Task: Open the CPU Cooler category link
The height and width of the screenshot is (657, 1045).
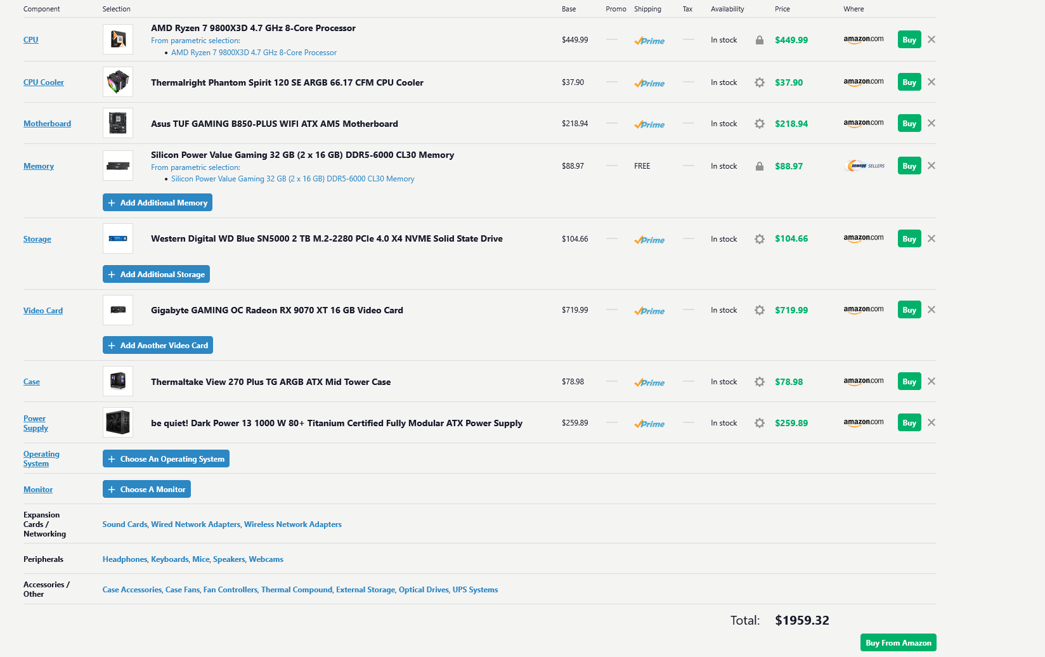Action: [x=44, y=82]
